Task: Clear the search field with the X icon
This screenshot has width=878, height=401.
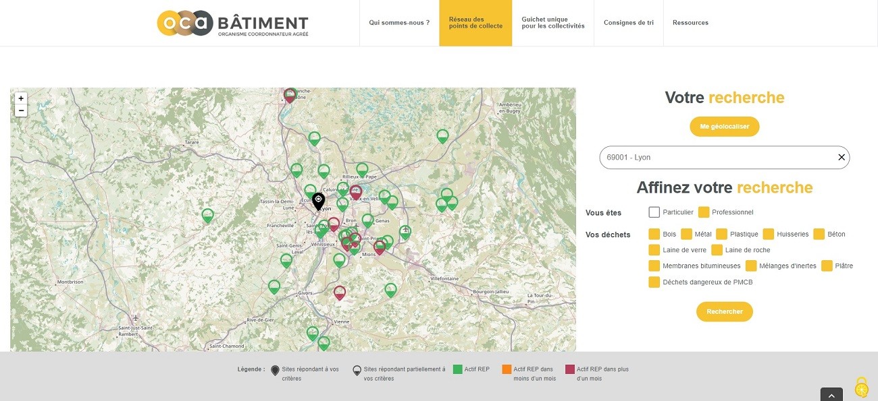Action: pyautogui.click(x=841, y=157)
